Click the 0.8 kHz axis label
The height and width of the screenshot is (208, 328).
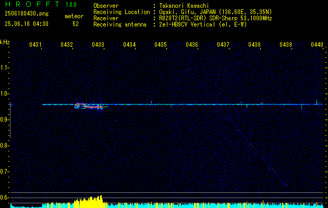pyautogui.click(x=4, y=146)
